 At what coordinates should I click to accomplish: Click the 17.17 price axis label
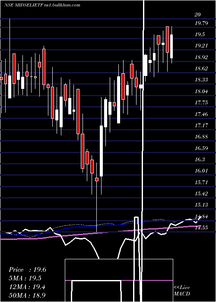tap(201, 126)
